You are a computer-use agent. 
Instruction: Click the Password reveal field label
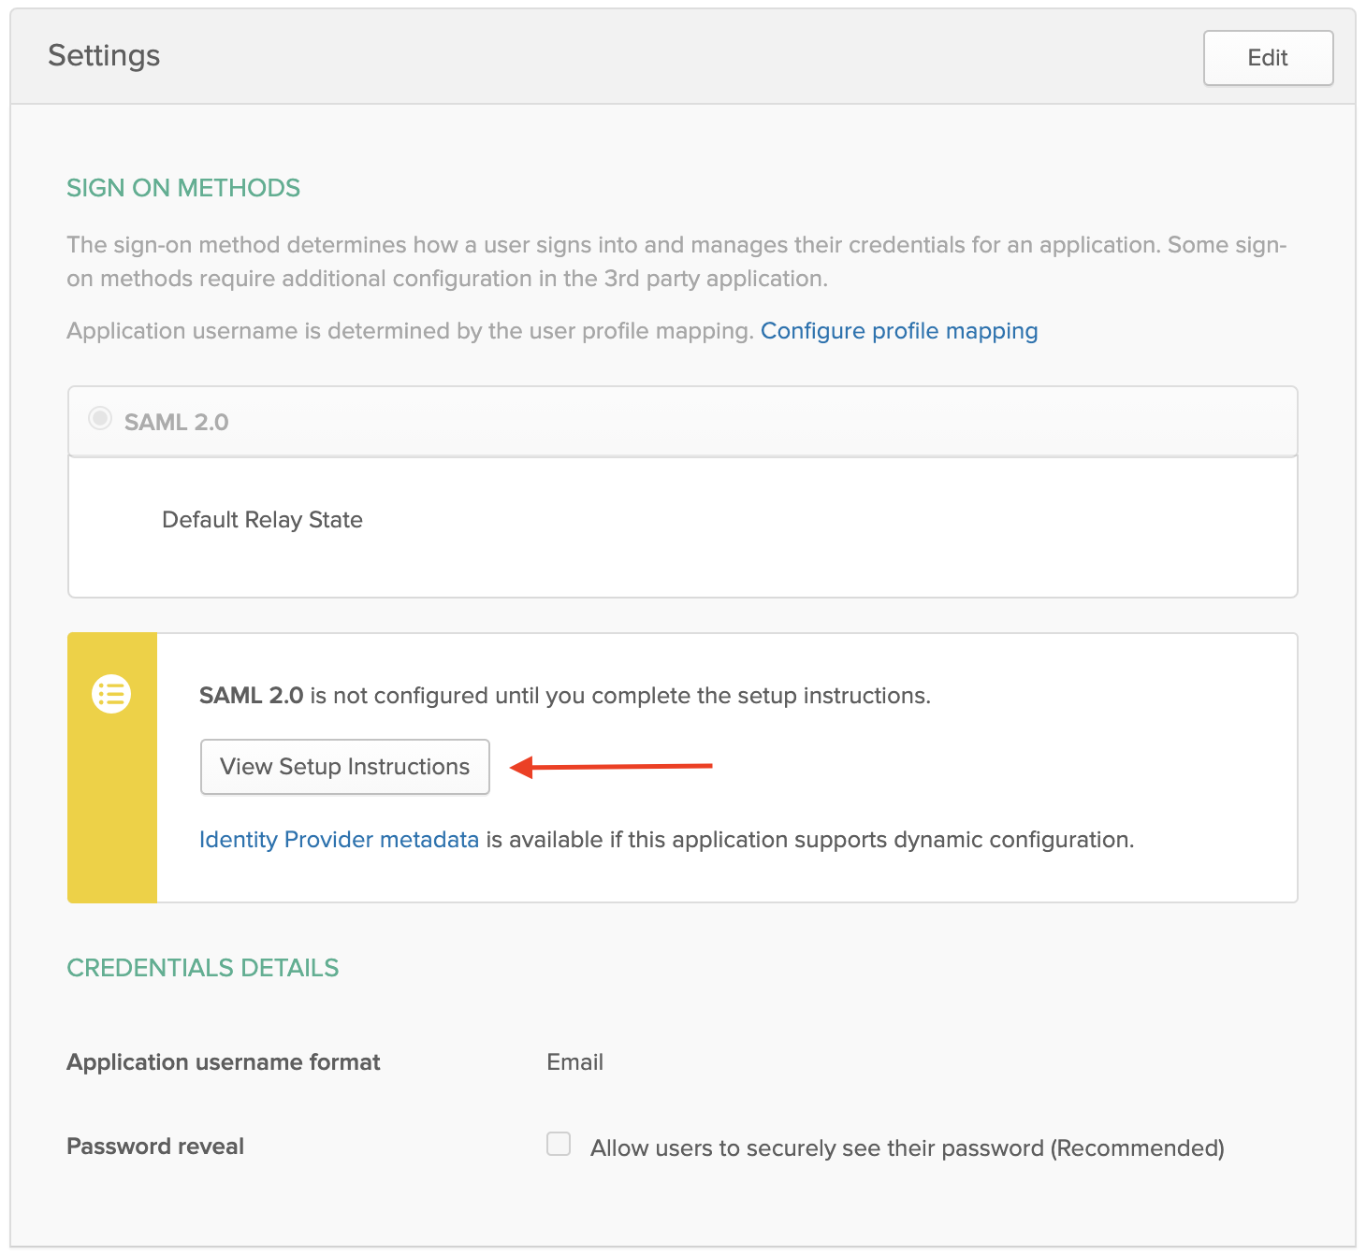155,1147
